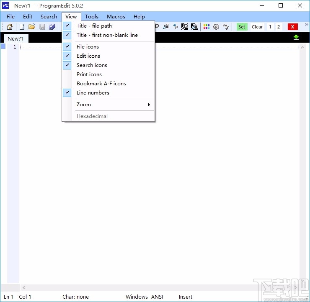Open the color grid icon
Screen dimensions: 310x302
[x=207, y=27]
